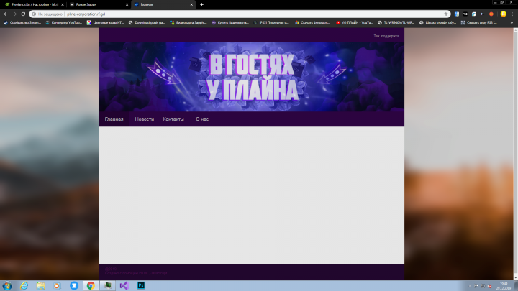This screenshot has height=291, width=518.
Task: Select the 'Главная' browser tab
Action: 163,4
